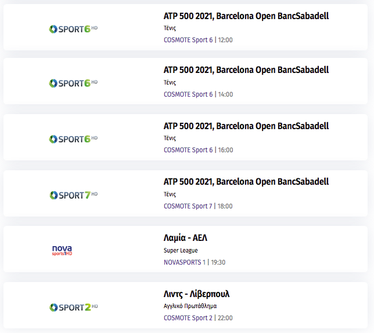
Task: Open the 16:00 Barcelona Open BancSabadell title
Action: tap(246, 126)
